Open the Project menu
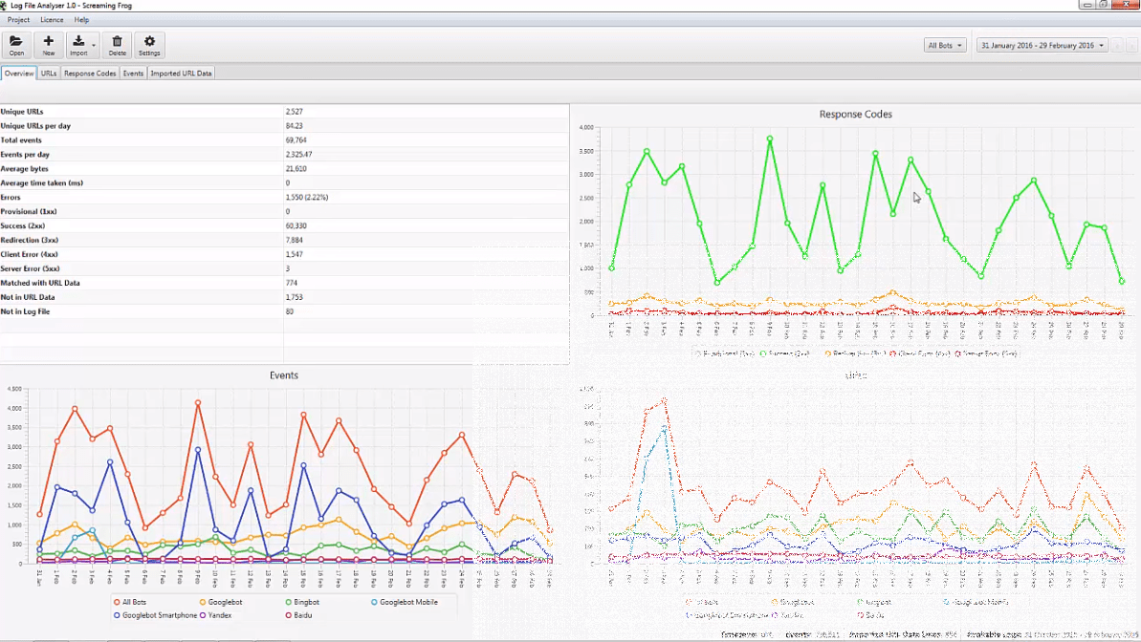This screenshot has height=642, width=1141. click(18, 20)
